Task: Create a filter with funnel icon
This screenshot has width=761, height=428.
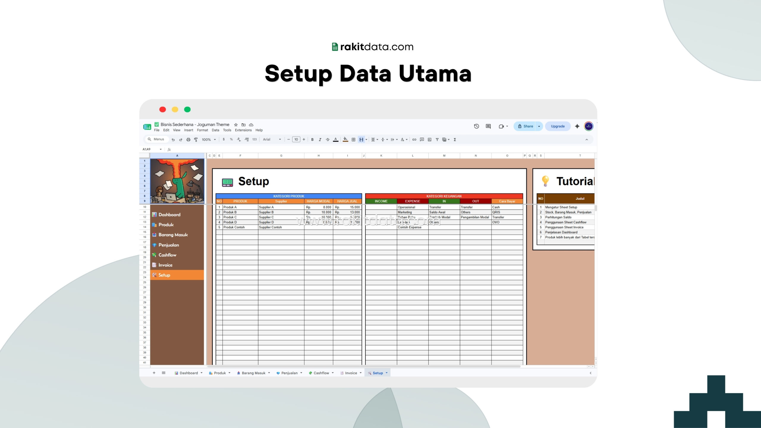Action: pos(437,139)
